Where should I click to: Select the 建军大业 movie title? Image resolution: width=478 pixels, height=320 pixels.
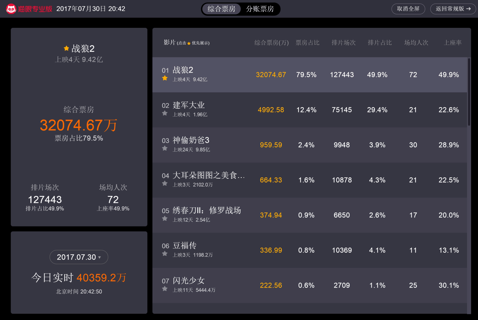pyautogui.click(x=189, y=105)
